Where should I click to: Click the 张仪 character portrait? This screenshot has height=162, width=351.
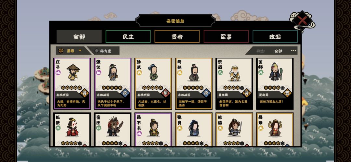pos(113,72)
